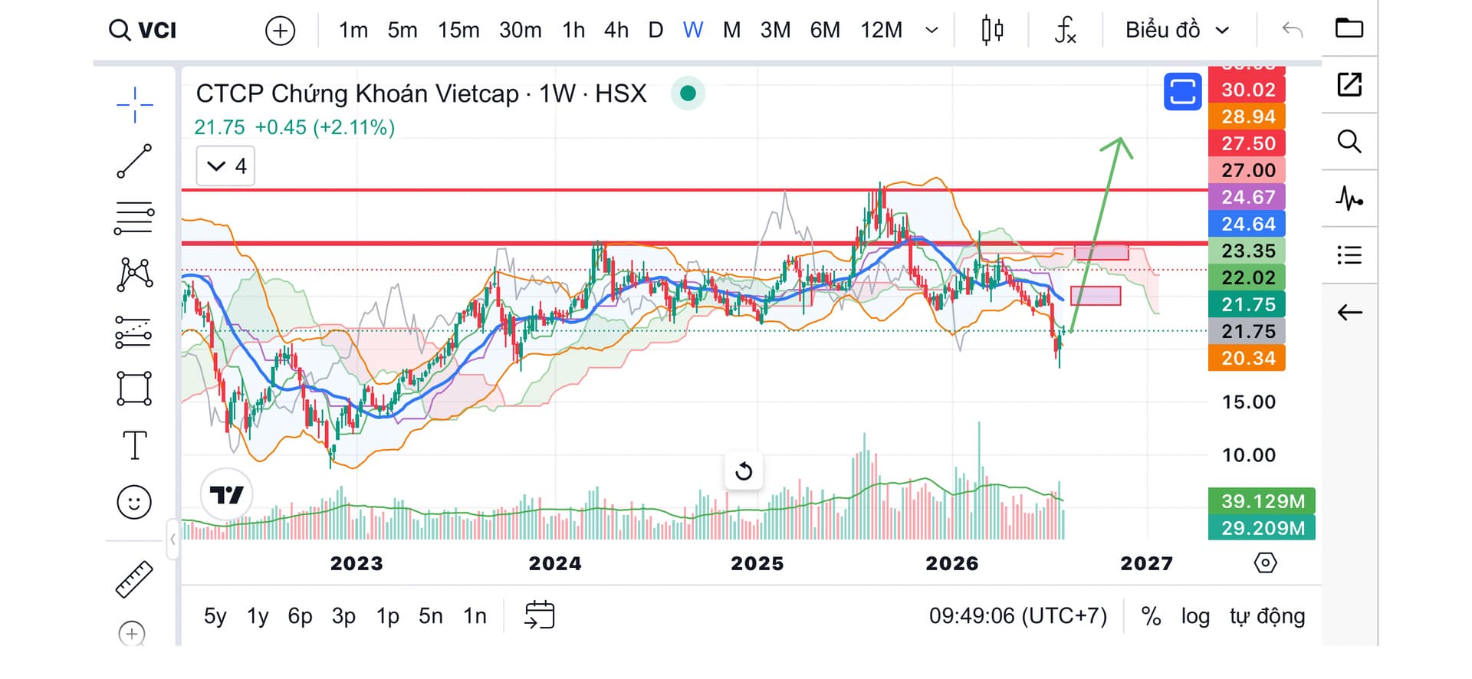The image size is (1472, 679).
Task: Click the 20.34 orange price label
Action: [x=1247, y=358]
